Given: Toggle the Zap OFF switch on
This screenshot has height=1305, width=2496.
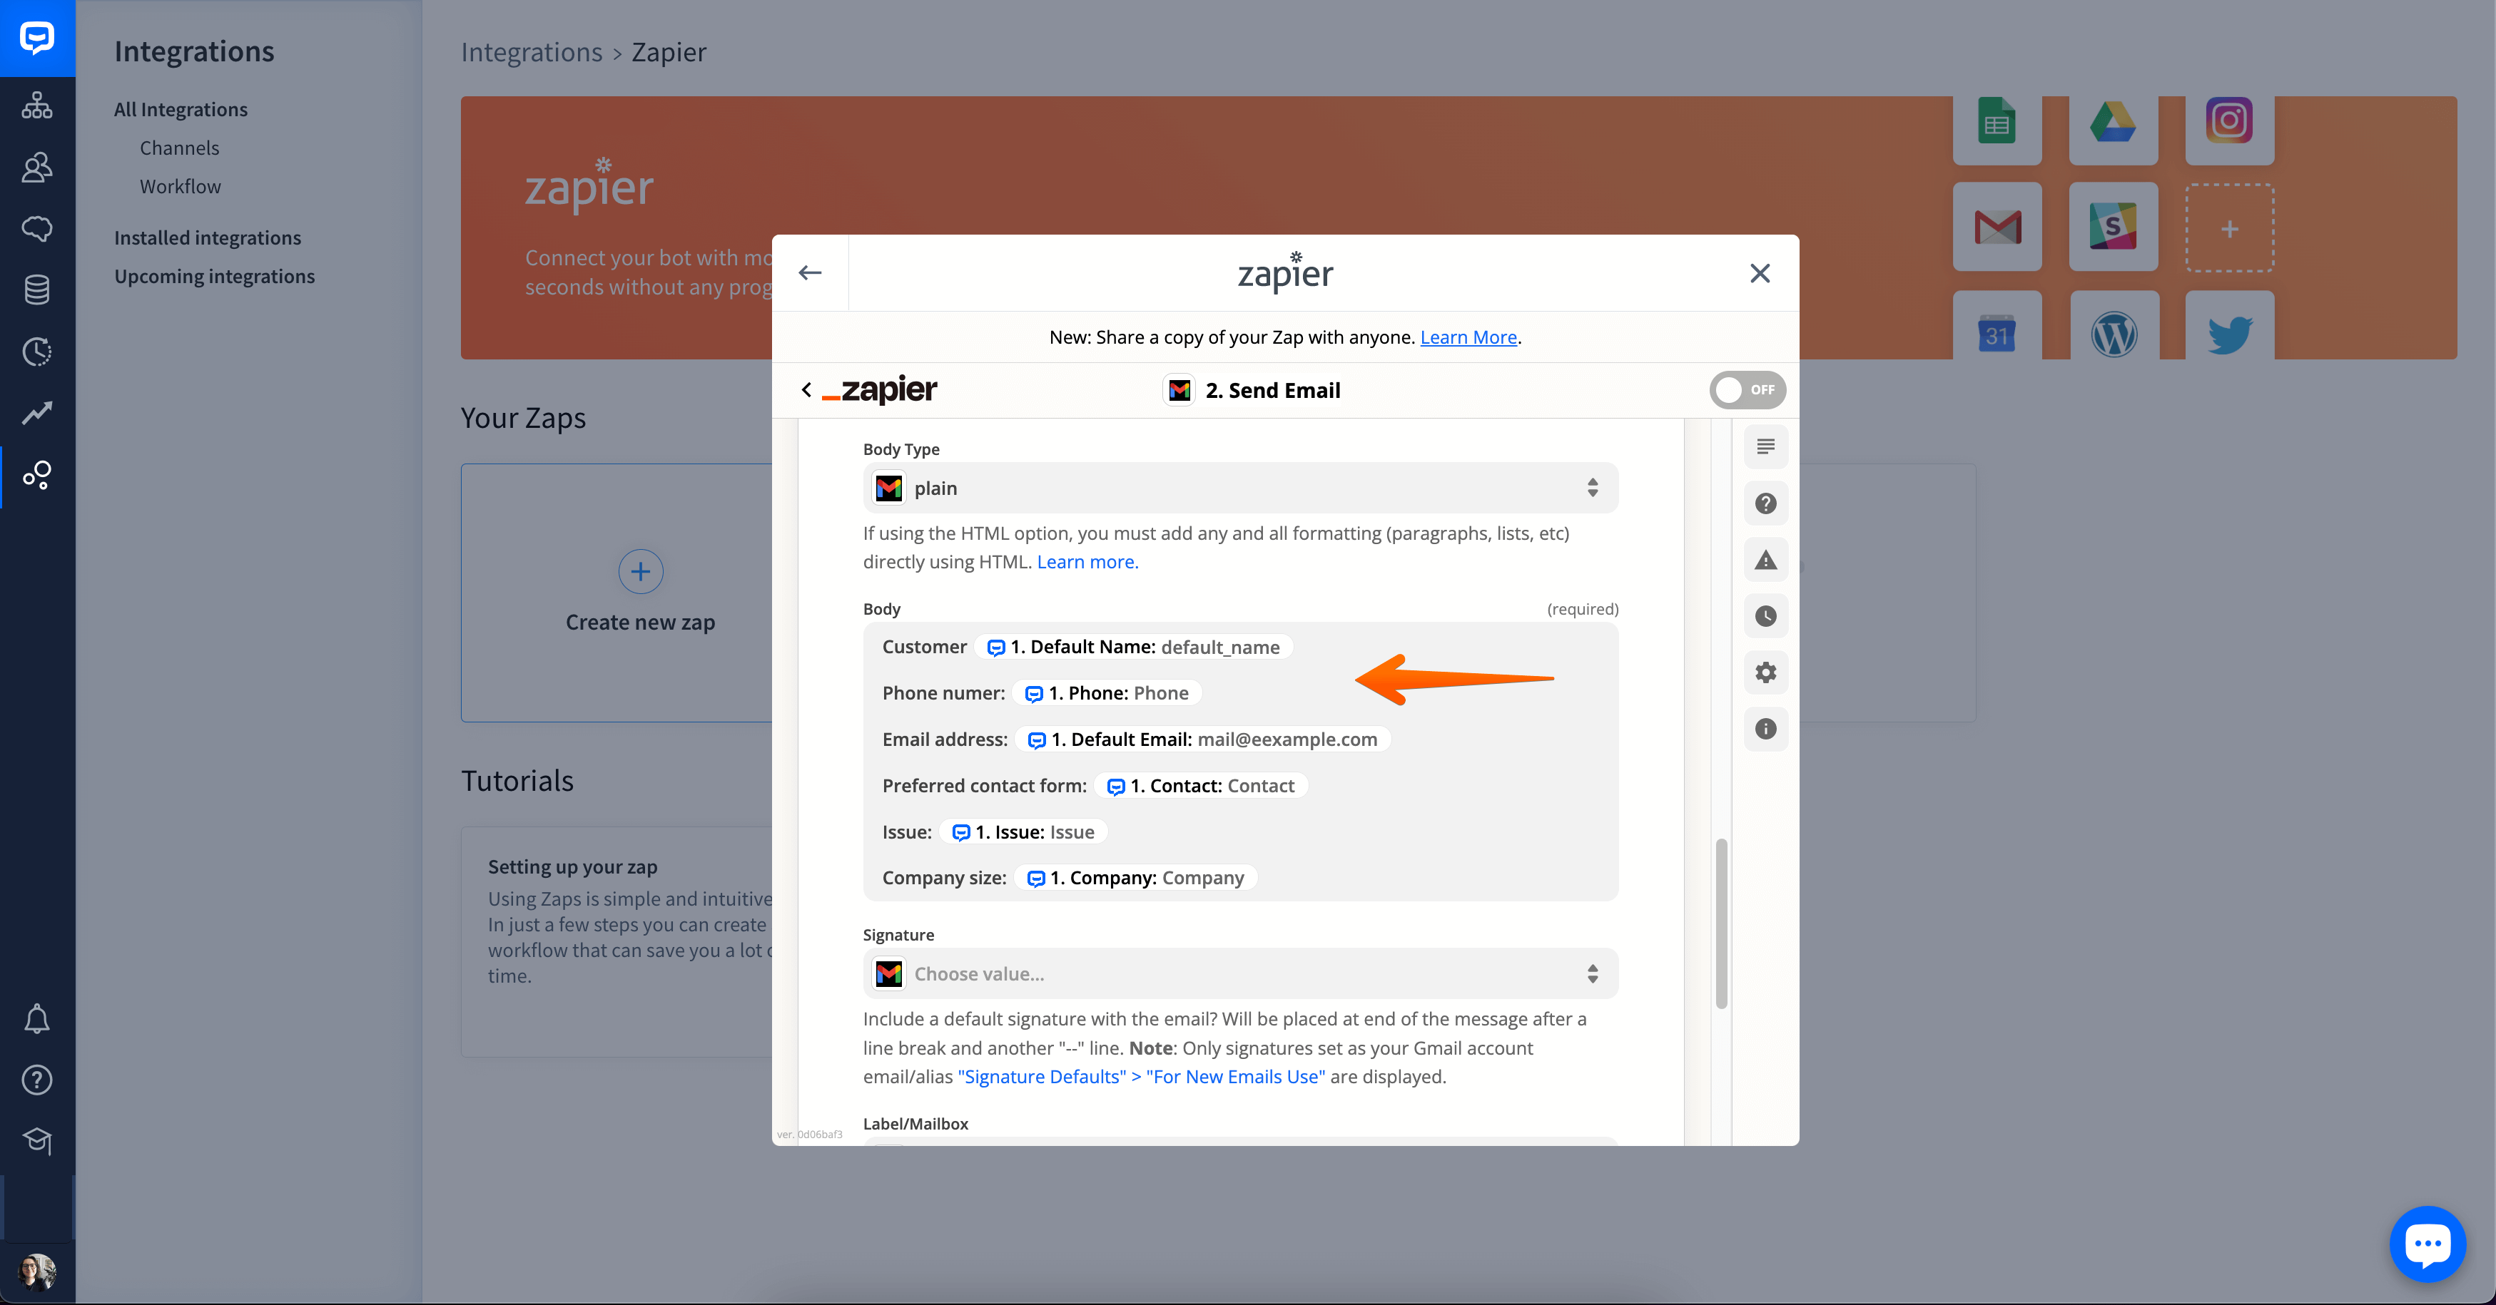Looking at the screenshot, I should (x=1747, y=390).
